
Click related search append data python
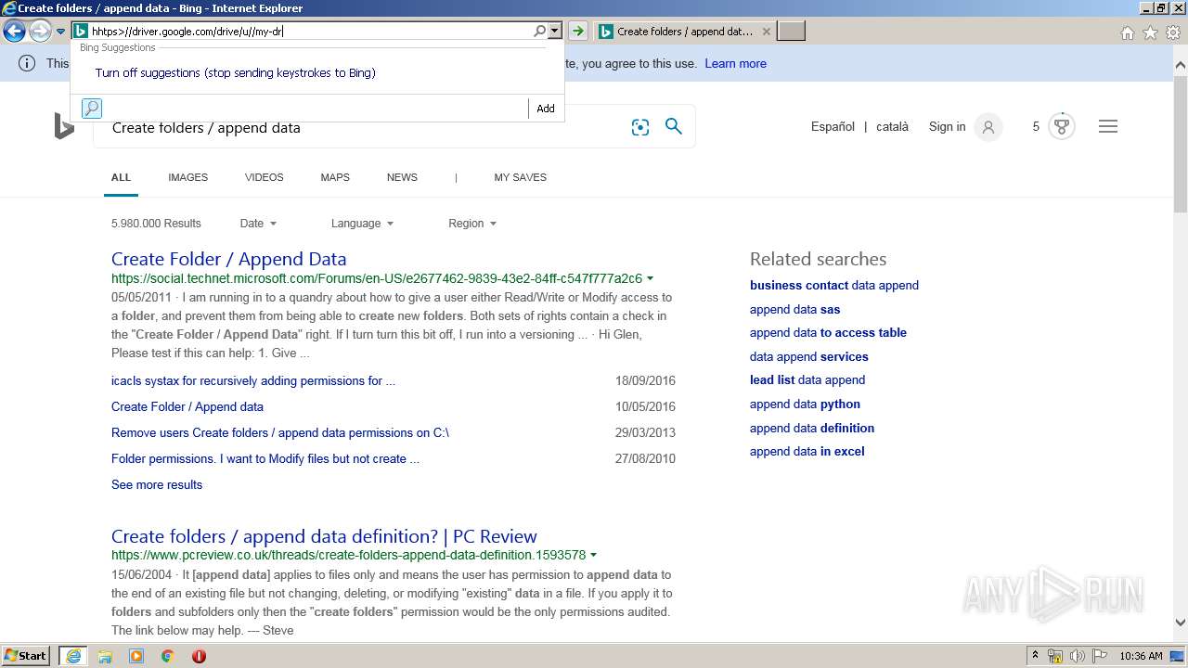805,405
